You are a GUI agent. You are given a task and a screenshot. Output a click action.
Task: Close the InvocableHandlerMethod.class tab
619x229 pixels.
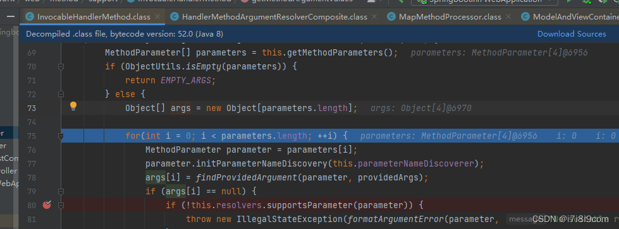coord(157,16)
